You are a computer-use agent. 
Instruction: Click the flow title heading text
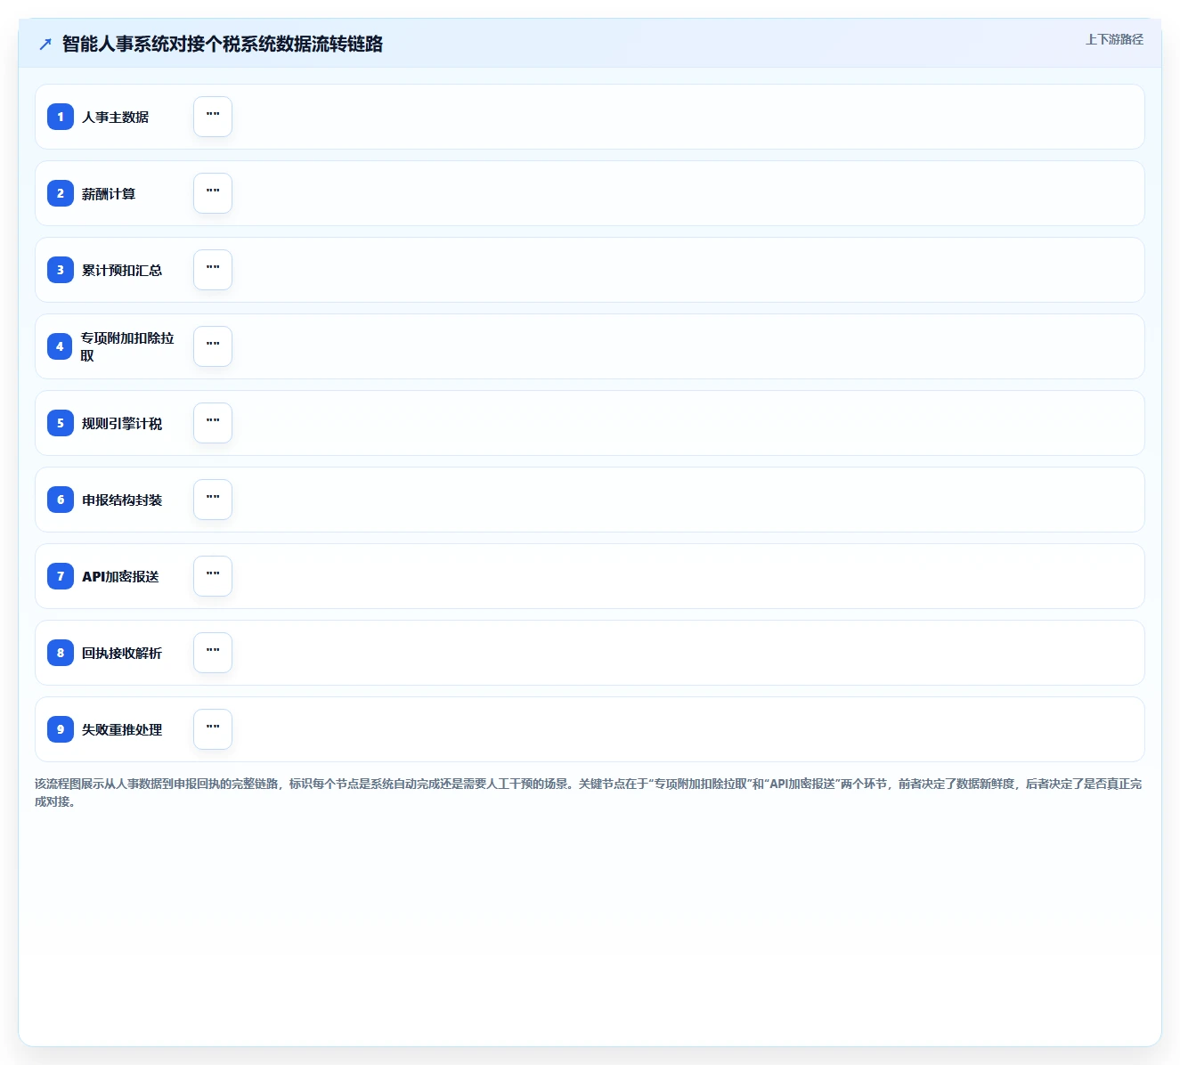point(223,44)
